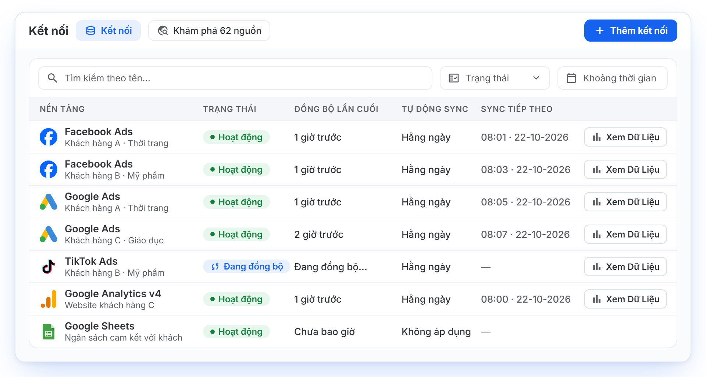This screenshot has height=377, width=706.
Task: Expand the Trạng thái dropdown chevron
Action: 536,78
